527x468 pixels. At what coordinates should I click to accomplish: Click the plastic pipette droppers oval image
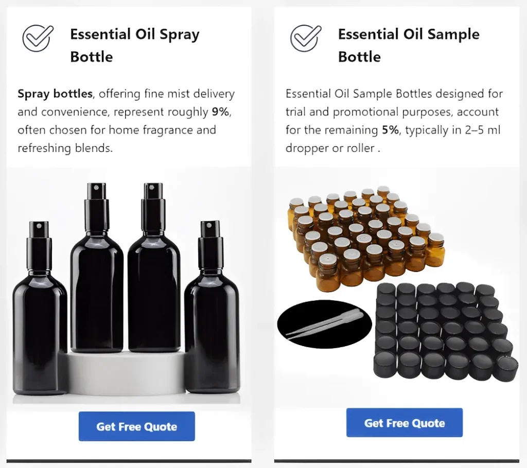(x=325, y=324)
